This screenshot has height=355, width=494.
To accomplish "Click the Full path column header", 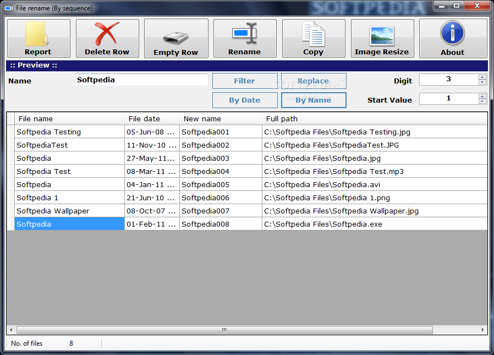I will tap(375, 119).
